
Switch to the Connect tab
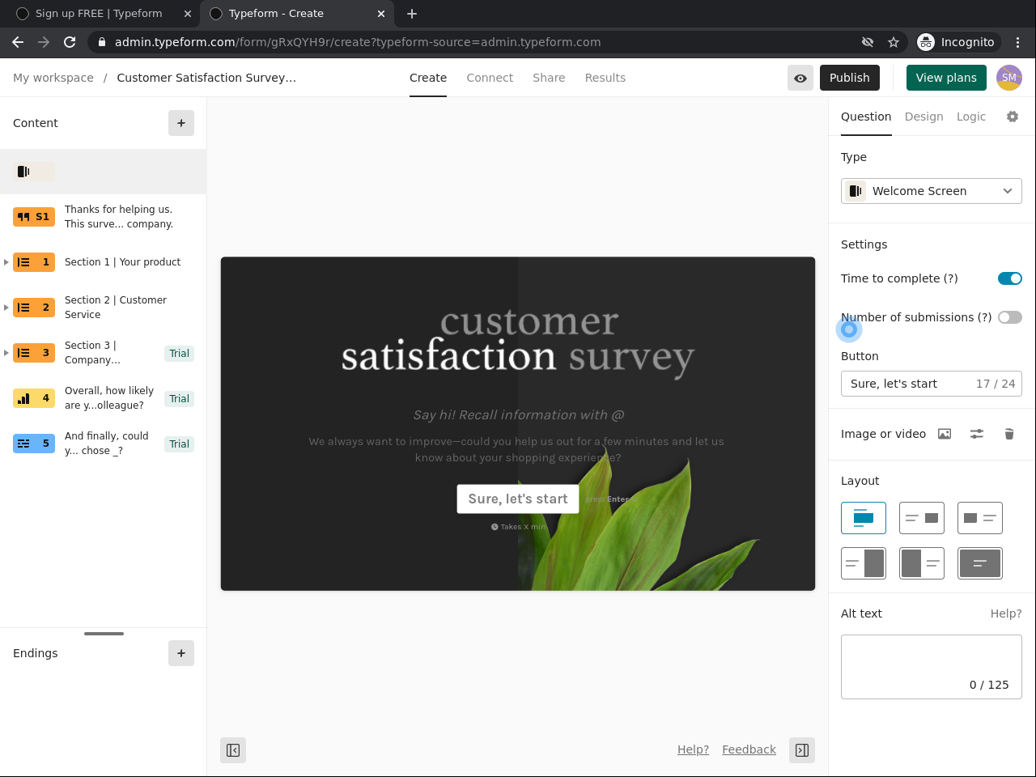point(490,78)
